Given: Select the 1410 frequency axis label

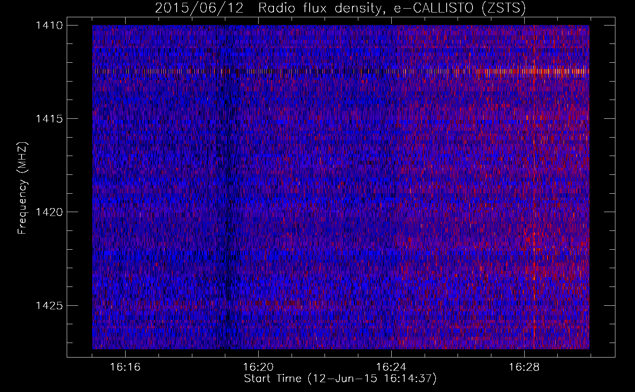Looking at the screenshot, I should (49, 25).
